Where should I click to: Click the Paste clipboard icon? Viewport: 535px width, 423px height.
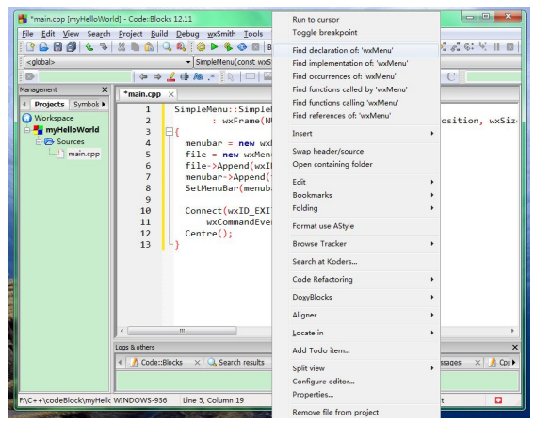click(149, 47)
